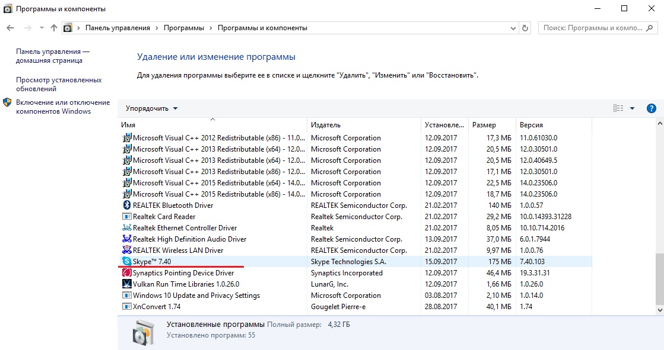Click the 03.08.2017 install date cell
664x350 pixels.
click(441, 296)
